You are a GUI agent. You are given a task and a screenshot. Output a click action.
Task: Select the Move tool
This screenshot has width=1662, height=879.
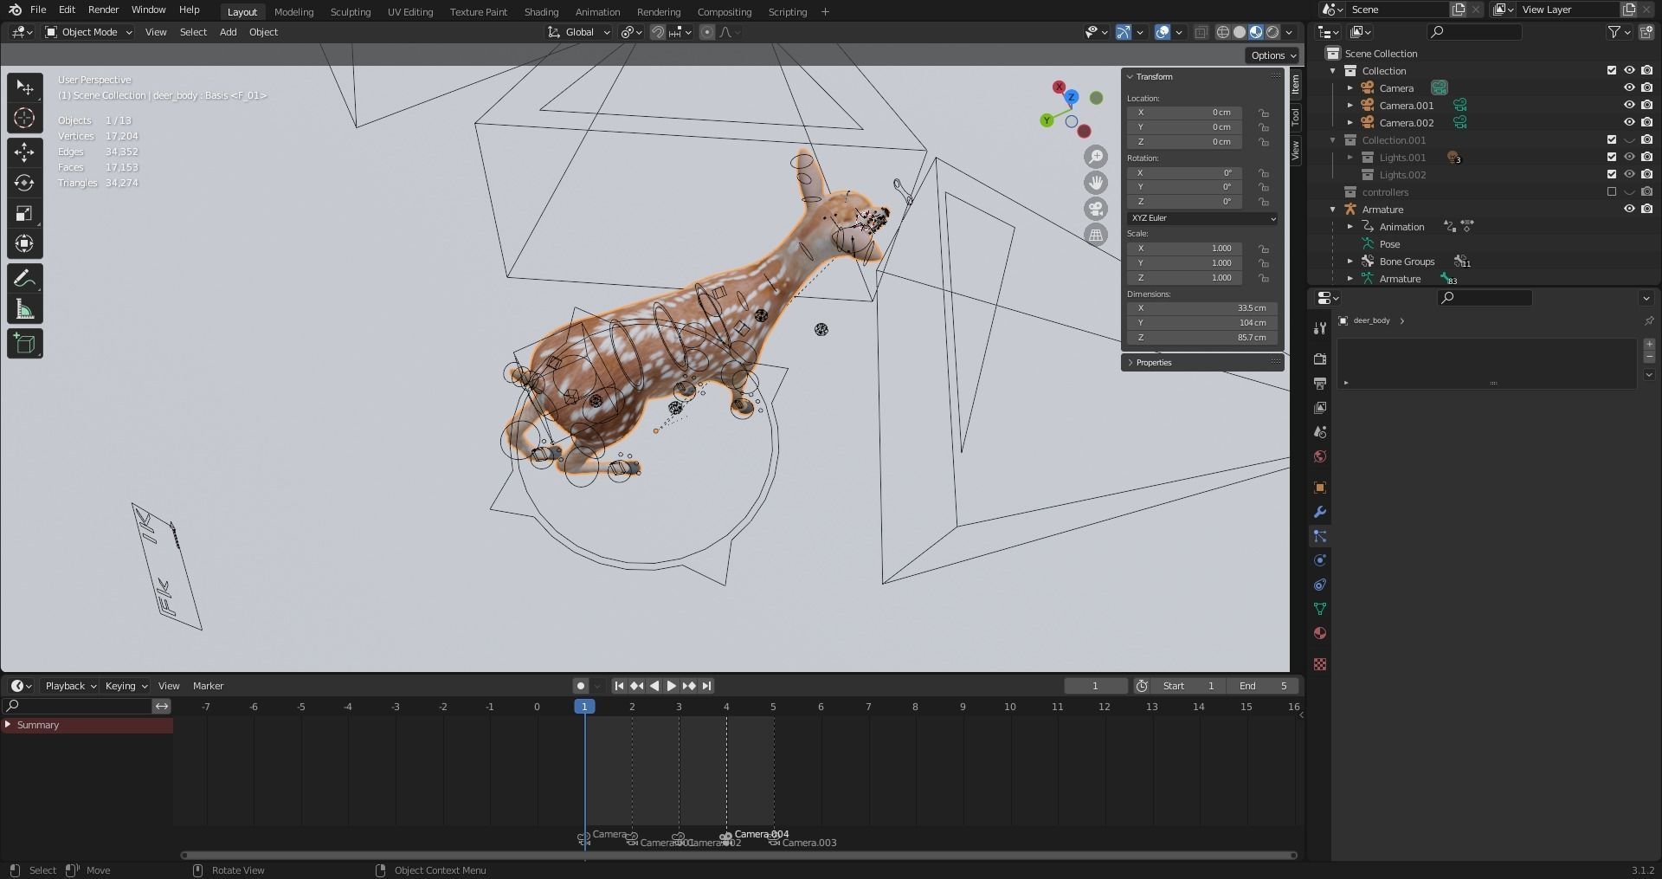point(25,152)
